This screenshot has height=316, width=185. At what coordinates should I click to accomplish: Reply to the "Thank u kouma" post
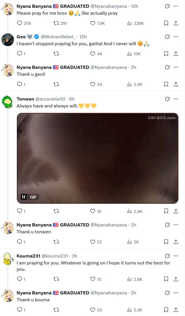pos(21,310)
